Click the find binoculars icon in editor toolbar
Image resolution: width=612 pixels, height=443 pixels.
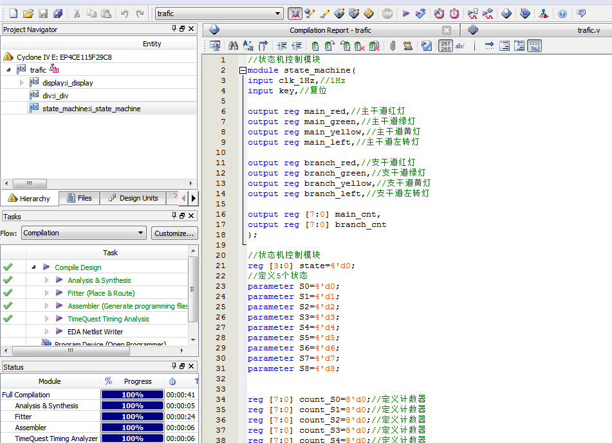click(x=234, y=46)
